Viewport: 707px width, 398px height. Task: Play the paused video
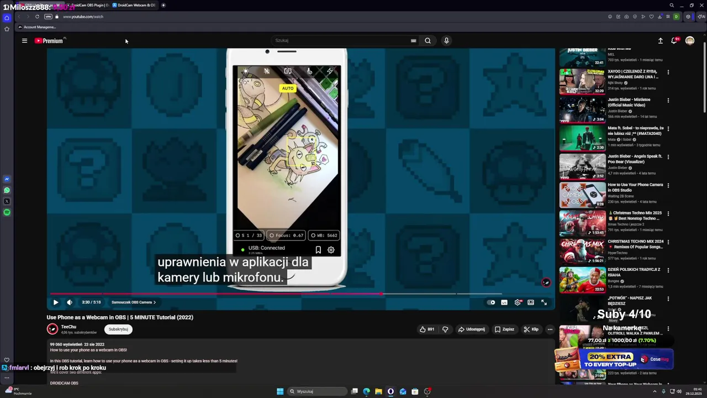click(x=56, y=302)
